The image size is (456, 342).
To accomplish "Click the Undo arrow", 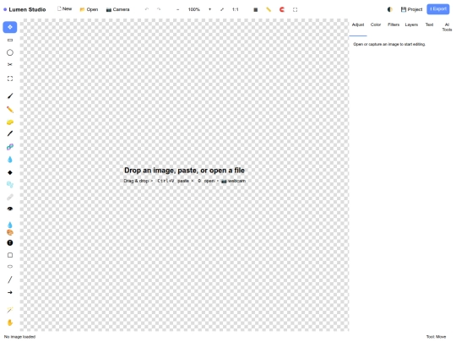I will (x=147, y=9).
